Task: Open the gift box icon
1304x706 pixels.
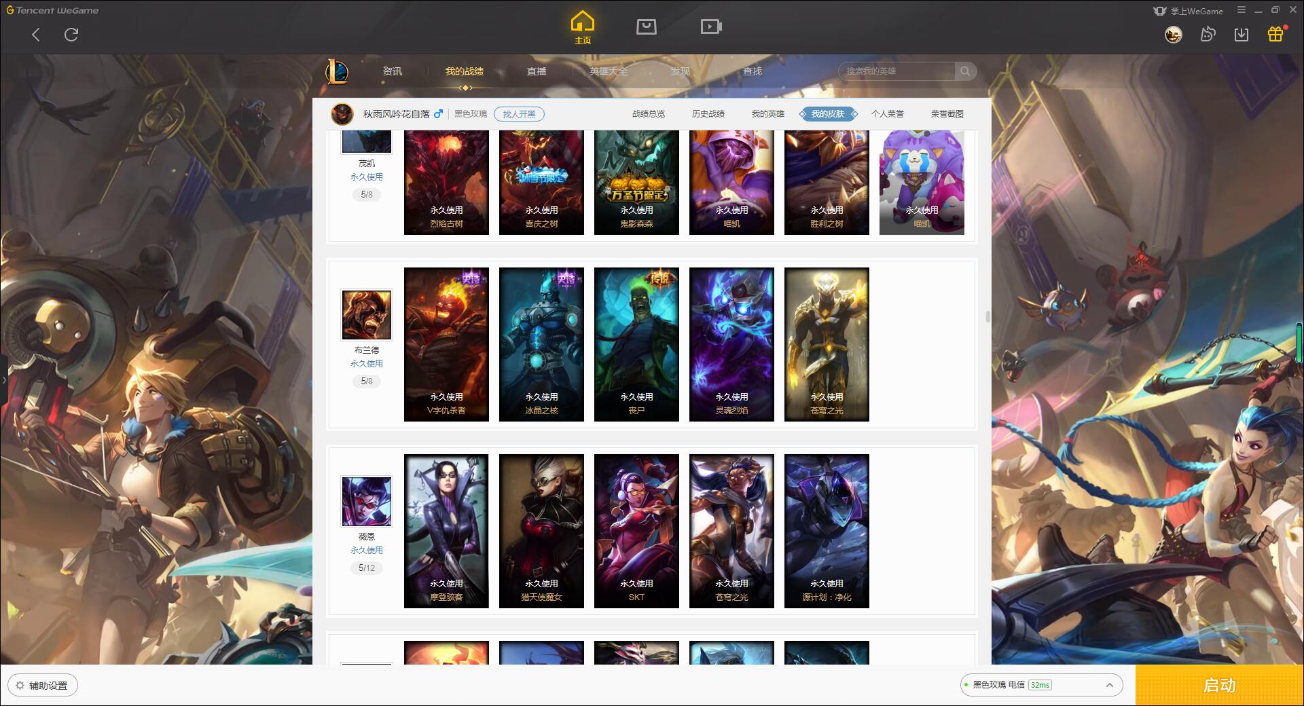Action: click(x=1275, y=34)
